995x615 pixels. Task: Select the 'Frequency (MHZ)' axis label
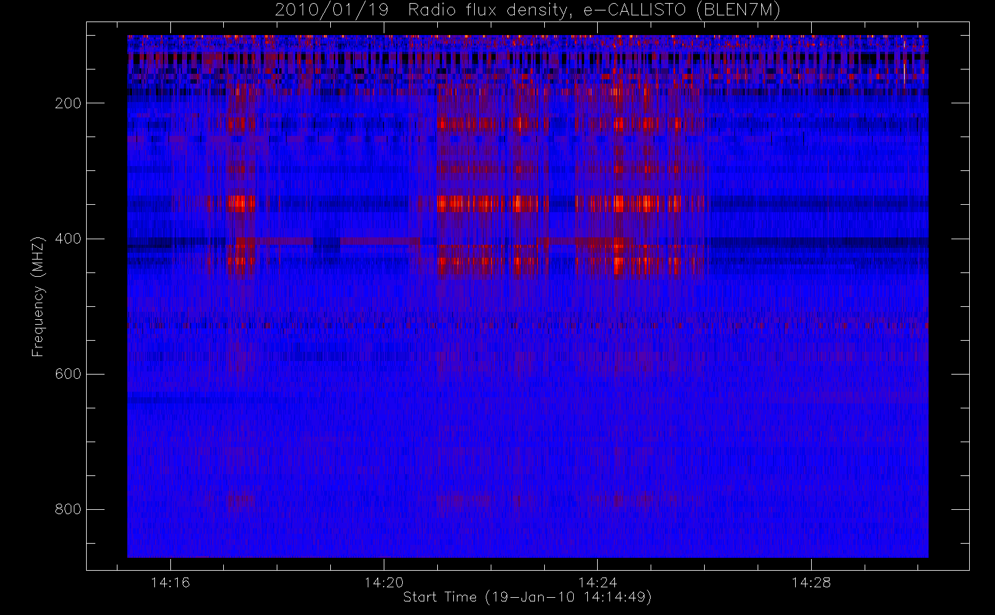(x=38, y=296)
